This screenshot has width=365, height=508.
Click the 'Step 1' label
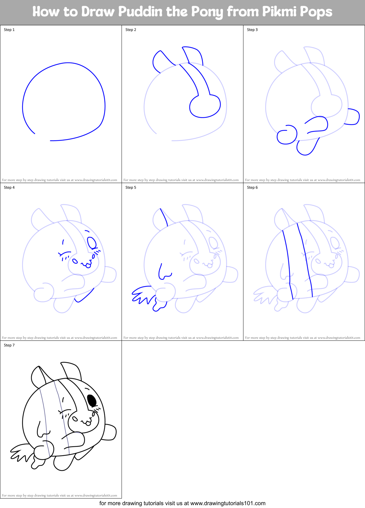(9, 30)
